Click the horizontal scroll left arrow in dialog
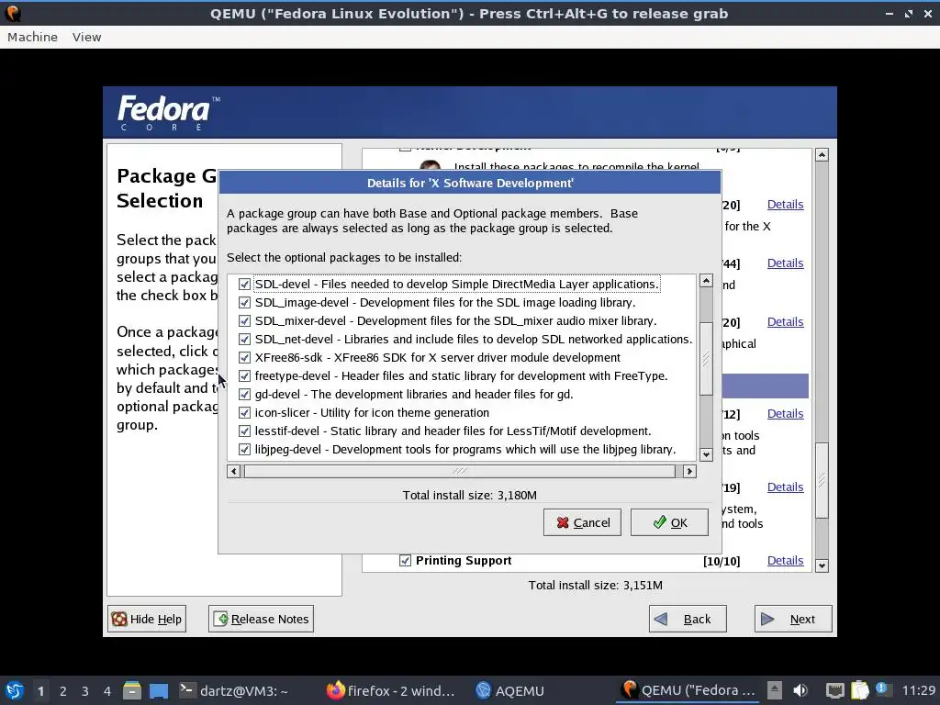Screen dimensions: 940x705 (x=234, y=471)
